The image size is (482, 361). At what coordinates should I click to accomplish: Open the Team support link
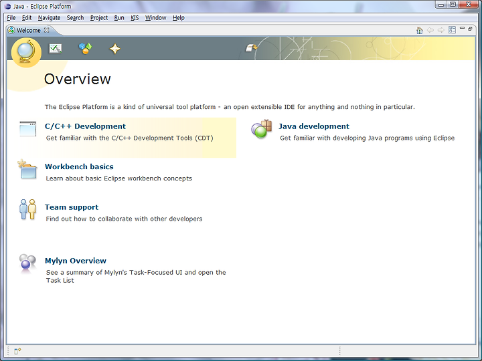(x=72, y=207)
